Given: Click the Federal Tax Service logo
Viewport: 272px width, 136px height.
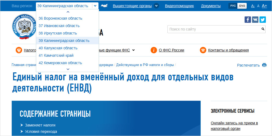Looking at the screenshot, I should (x=24, y=26).
